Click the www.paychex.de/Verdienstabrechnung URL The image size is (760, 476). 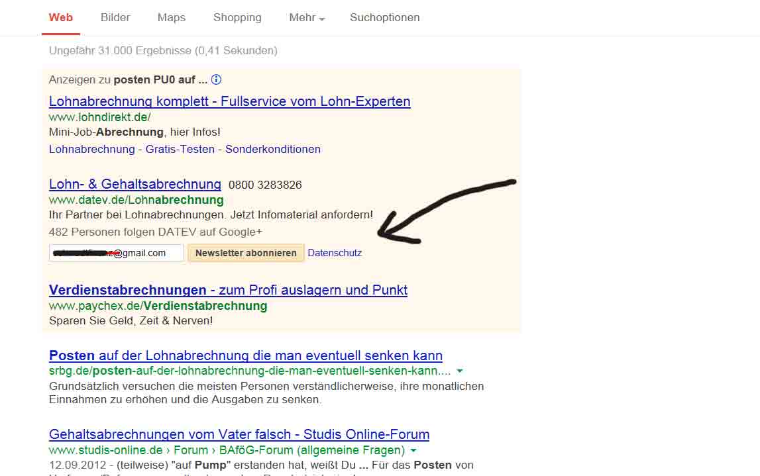pos(158,306)
